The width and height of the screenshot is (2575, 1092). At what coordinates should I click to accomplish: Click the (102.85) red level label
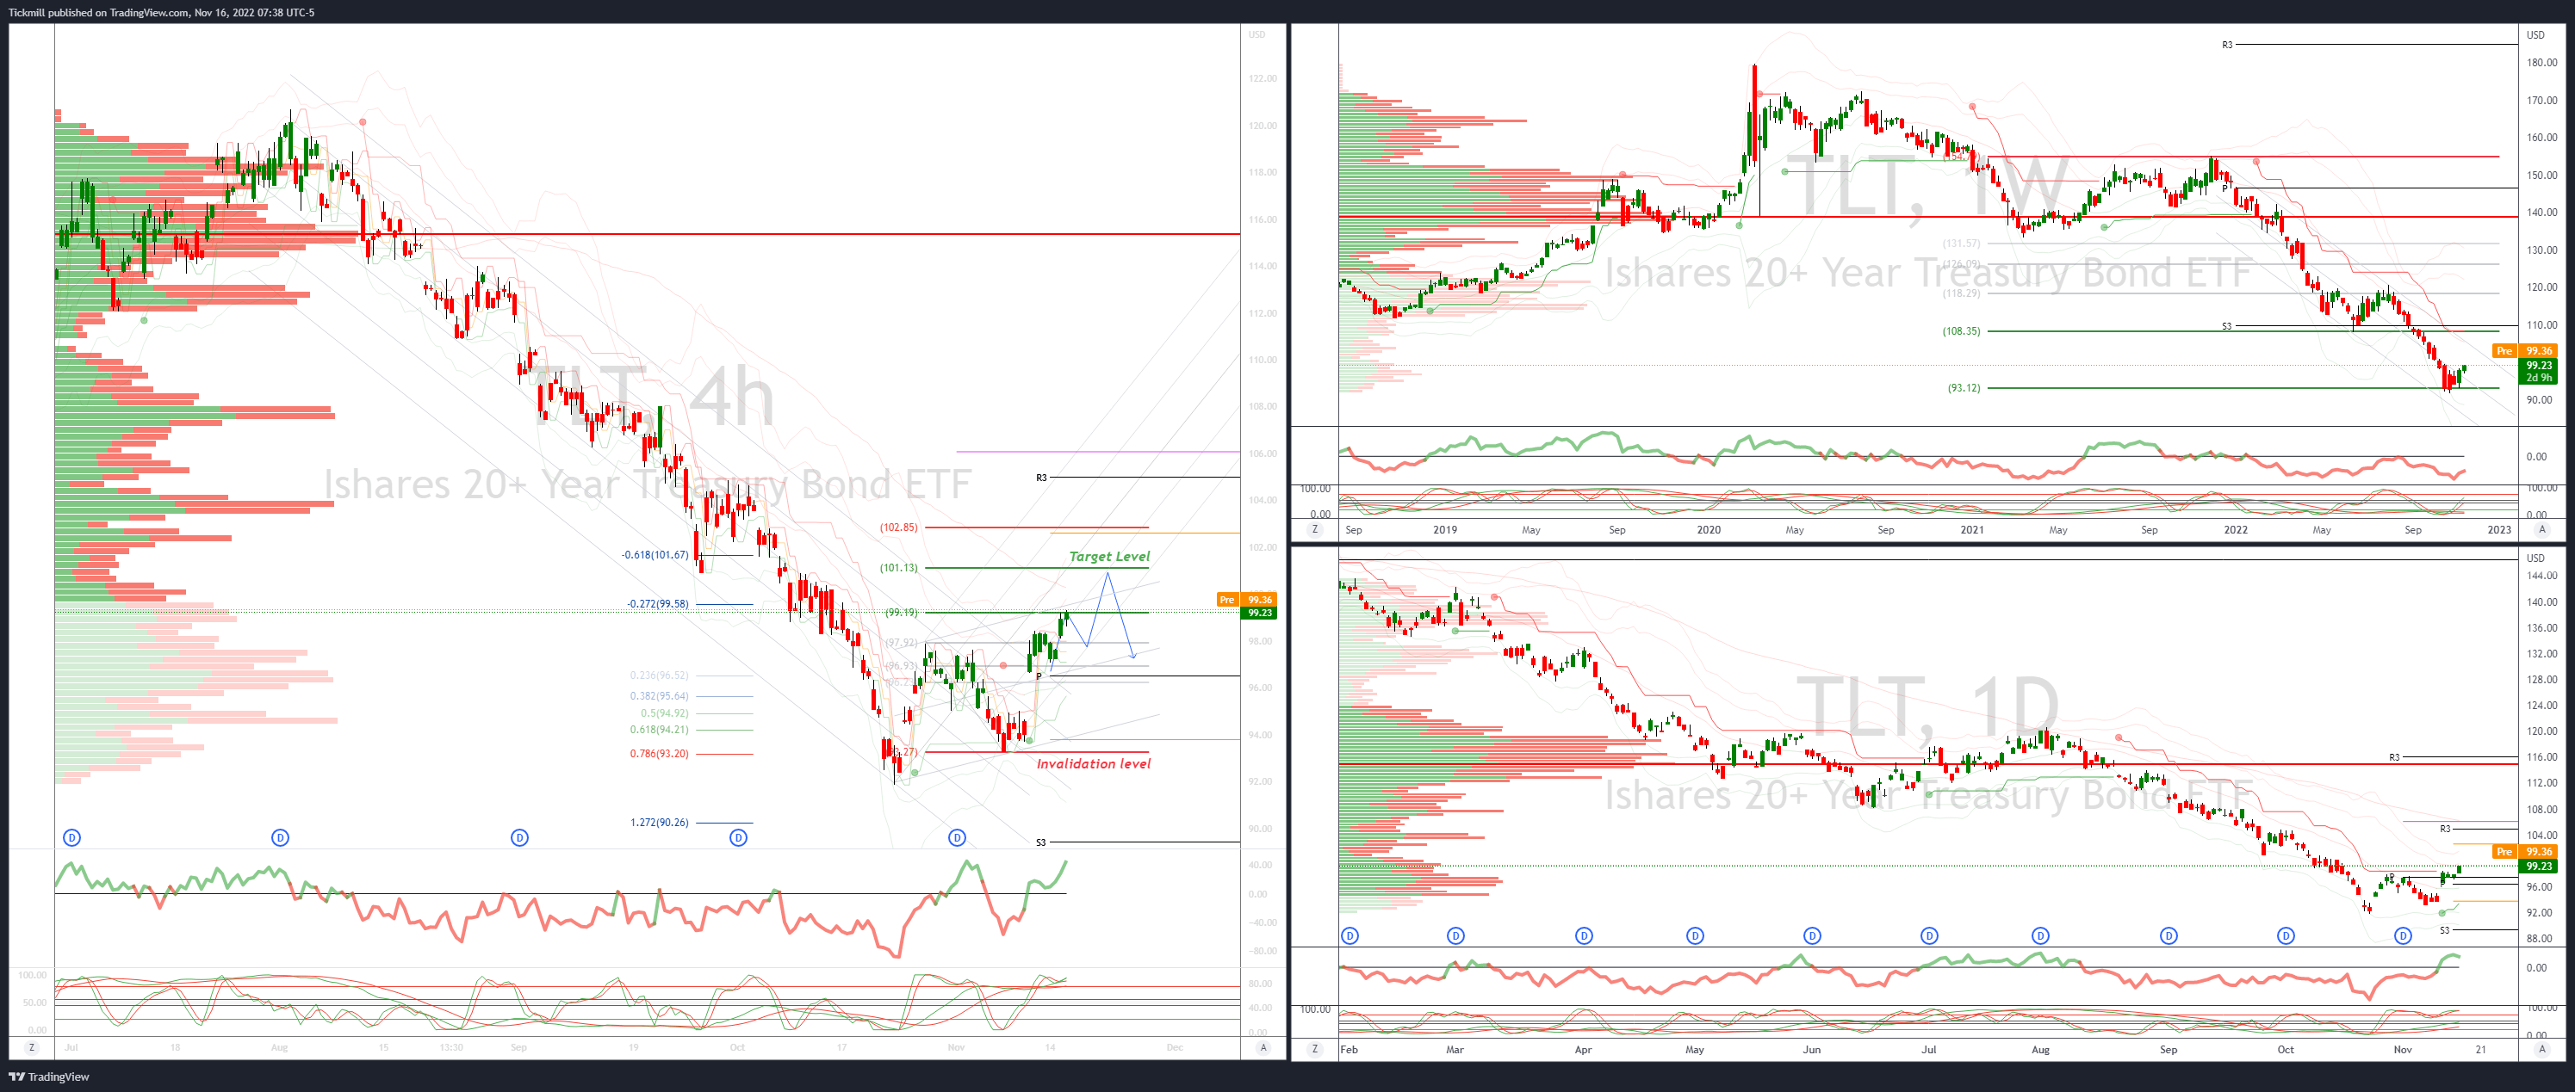pos(898,527)
